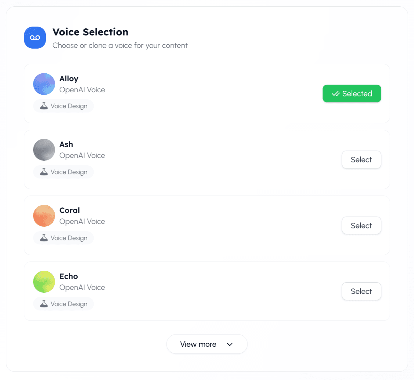Toggle Alloy's Selected state
This screenshot has width=414, height=380.
351,93
